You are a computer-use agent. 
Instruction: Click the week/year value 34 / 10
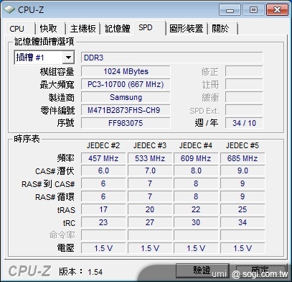click(244, 123)
